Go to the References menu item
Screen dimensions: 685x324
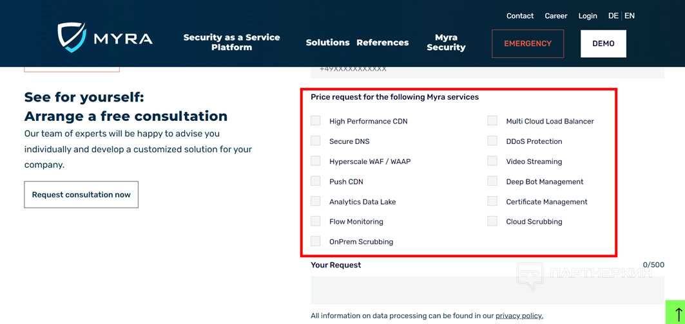382,42
